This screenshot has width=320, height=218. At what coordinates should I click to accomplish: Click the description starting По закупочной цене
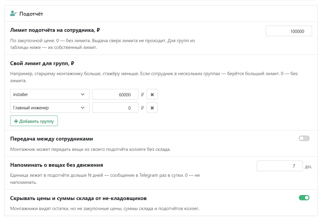[102, 44]
